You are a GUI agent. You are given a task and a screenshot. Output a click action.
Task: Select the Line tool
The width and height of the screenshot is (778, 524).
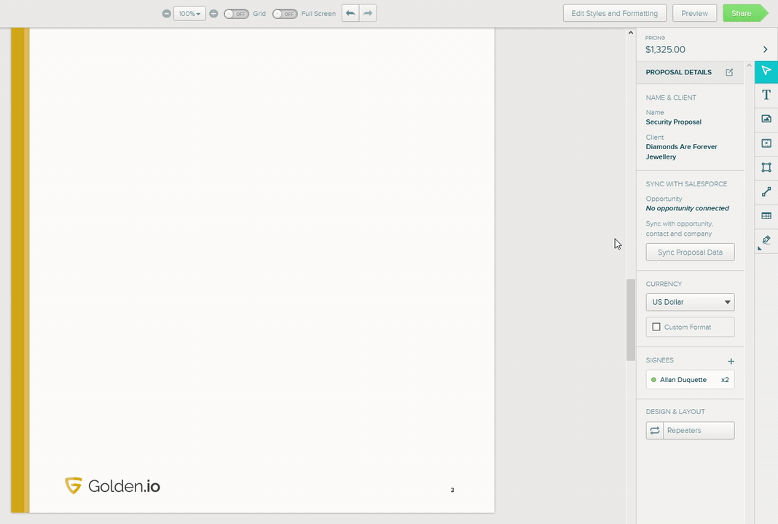pyautogui.click(x=766, y=192)
